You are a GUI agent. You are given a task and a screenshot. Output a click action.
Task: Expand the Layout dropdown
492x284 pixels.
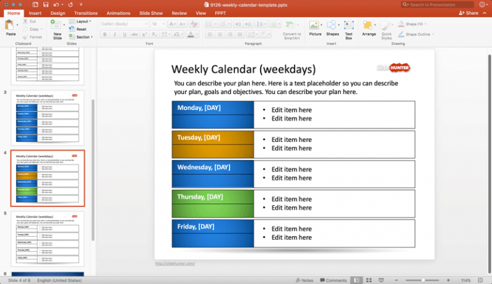83,21
